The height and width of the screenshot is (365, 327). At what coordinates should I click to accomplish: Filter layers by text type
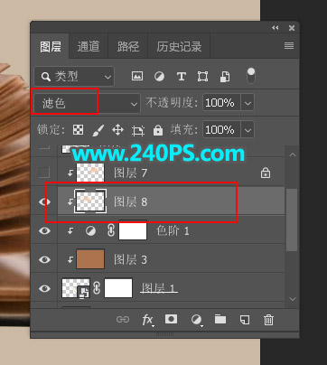[182, 77]
